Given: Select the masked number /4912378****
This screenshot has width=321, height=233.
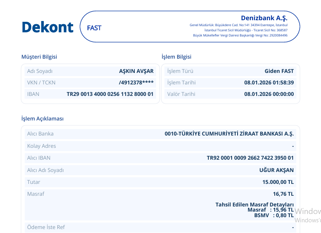Looking at the screenshot, I should [136, 82].
